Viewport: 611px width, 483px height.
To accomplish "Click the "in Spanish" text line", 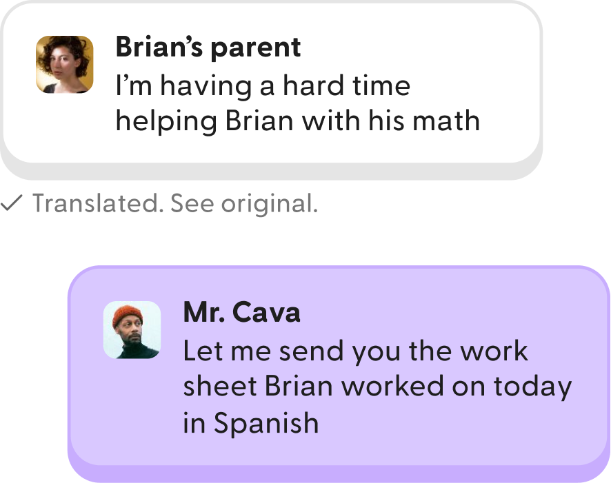I will (x=250, y=422).
